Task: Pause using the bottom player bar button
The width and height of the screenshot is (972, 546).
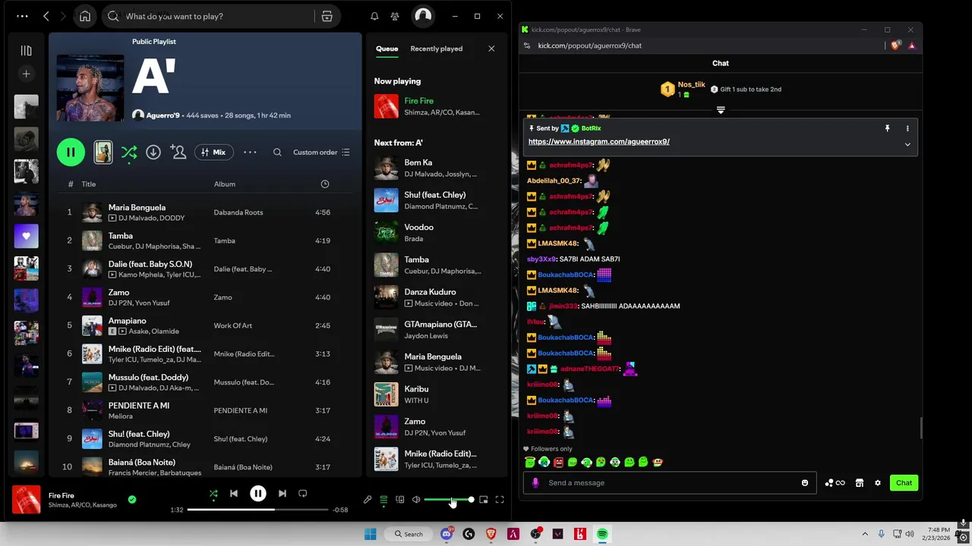Action: click(x=258, y=494)
